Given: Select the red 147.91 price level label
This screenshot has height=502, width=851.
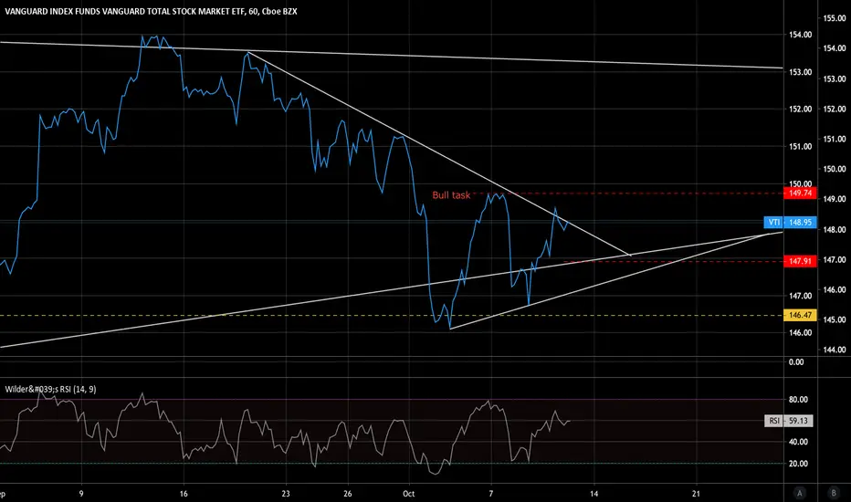Looking at the screenshot, I should coord(800,261).
